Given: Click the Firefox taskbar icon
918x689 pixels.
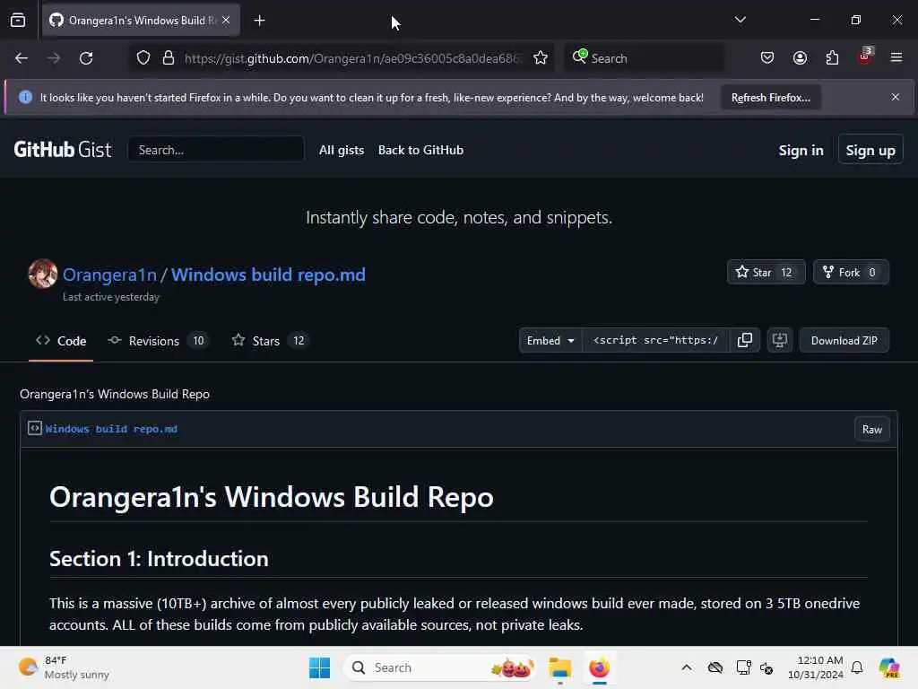Looking at the screenshot, I should coord(599,667).
